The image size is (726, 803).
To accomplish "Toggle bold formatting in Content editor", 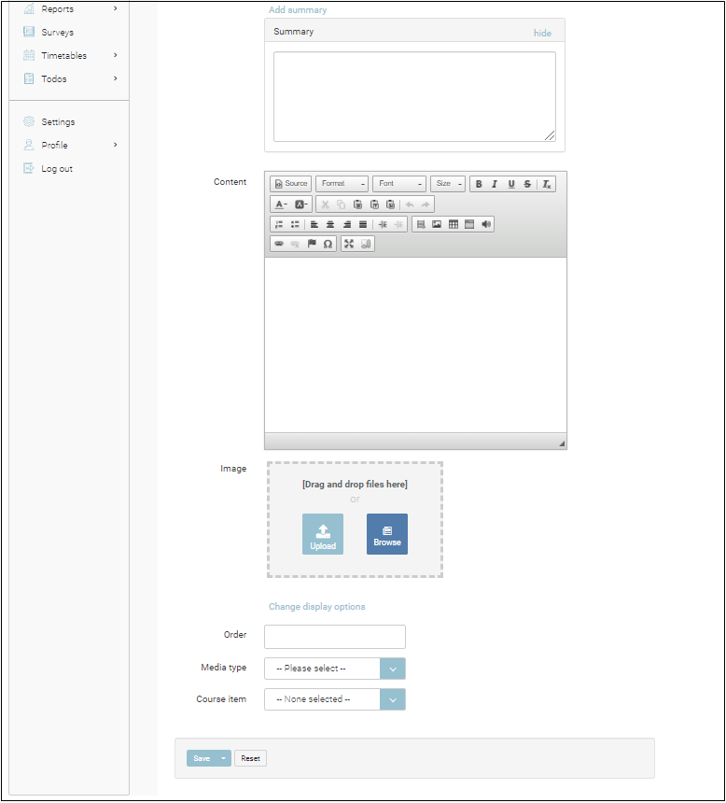I will coord(479,184).
